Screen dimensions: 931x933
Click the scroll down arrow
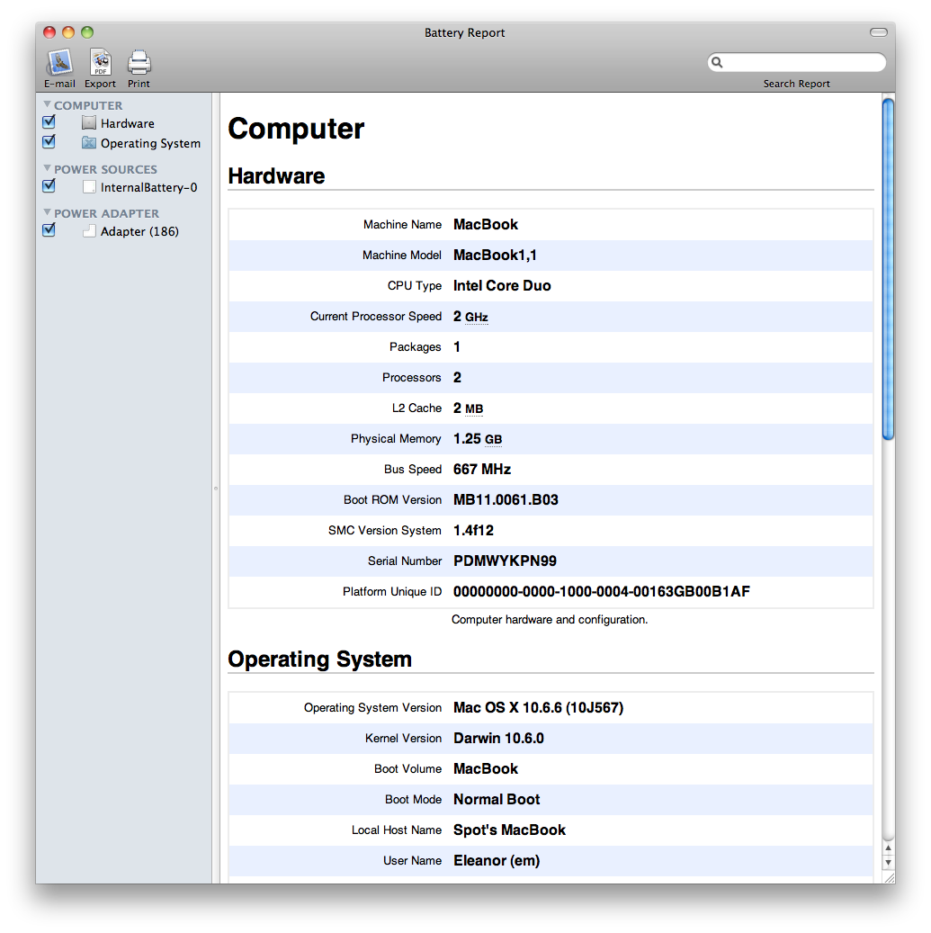pos(888,862)
